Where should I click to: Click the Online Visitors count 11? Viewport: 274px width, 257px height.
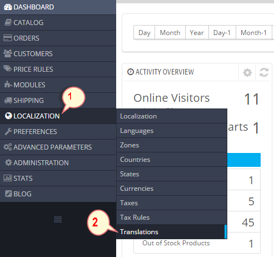click(251, 99)
